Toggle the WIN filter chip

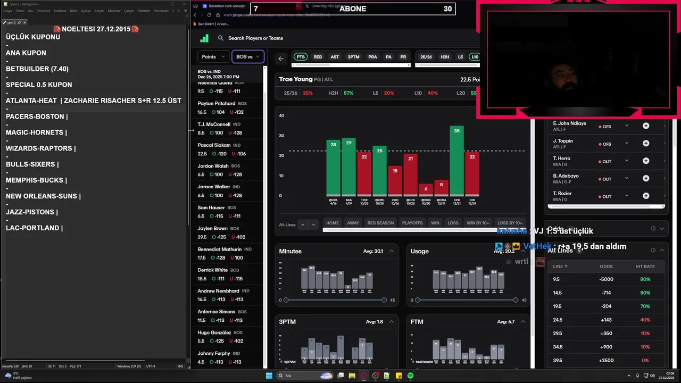point(435,223)
